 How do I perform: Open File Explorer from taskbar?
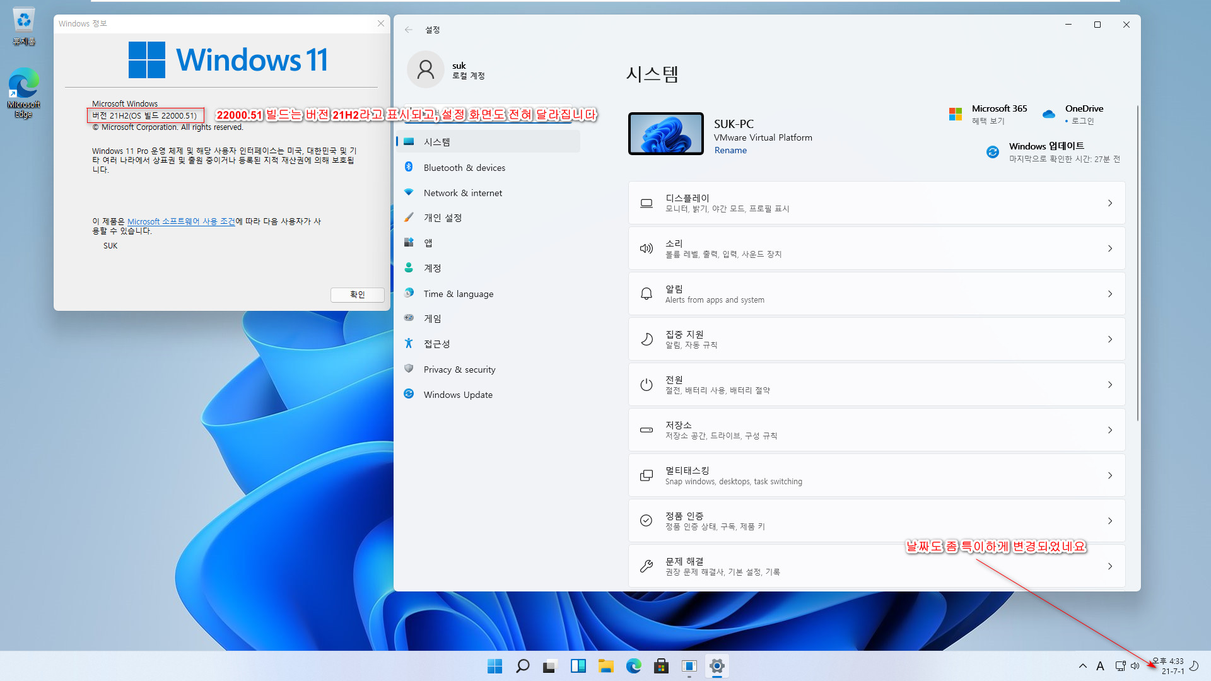605,665
